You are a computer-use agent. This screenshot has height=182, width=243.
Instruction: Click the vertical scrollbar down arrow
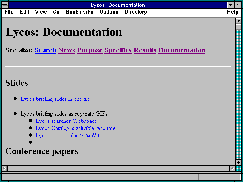point(238,162)
